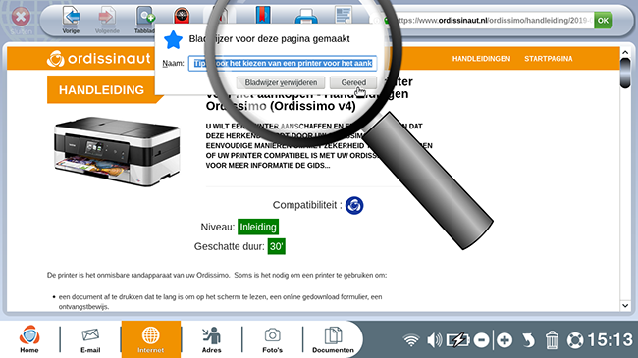Open the Documenten app in taskbar
The image size is (638, 358).
click(x=333, y=339)
